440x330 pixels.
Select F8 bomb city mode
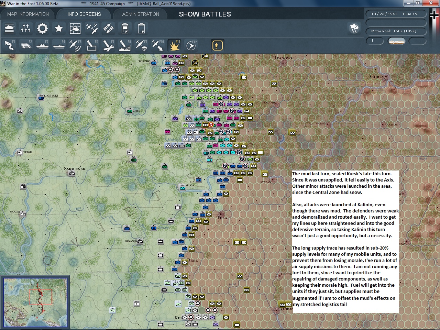(x=125, y=45)
